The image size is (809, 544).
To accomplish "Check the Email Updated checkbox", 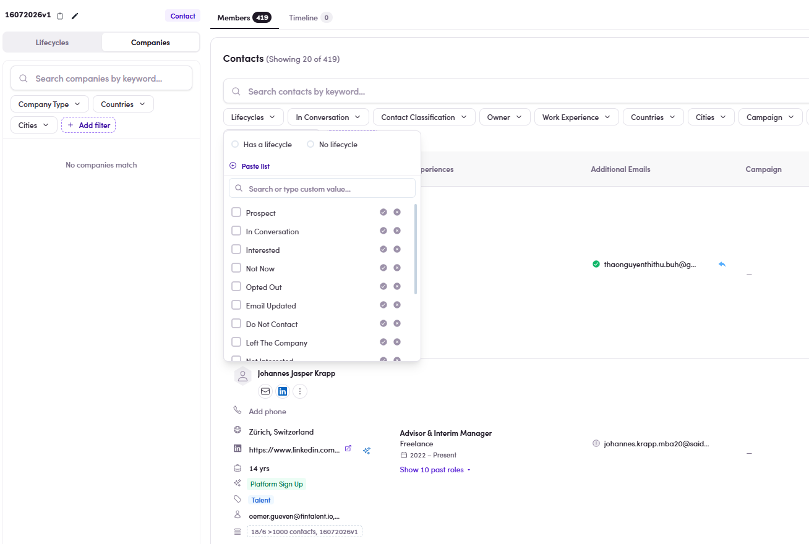I will [236, 305].
